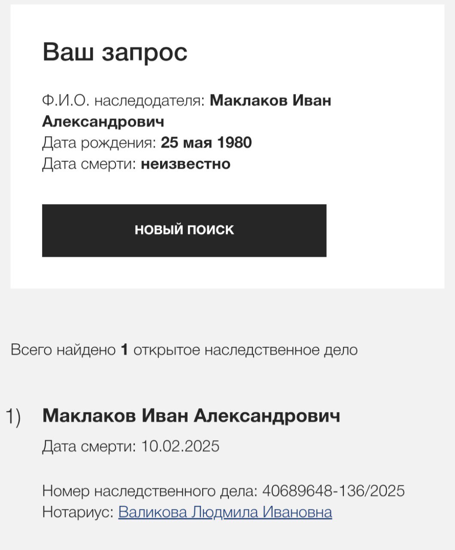This screenshot has height=550, width=455.
Task: Click the bold неизвестно death date value
Action: (x=185, y=164)
